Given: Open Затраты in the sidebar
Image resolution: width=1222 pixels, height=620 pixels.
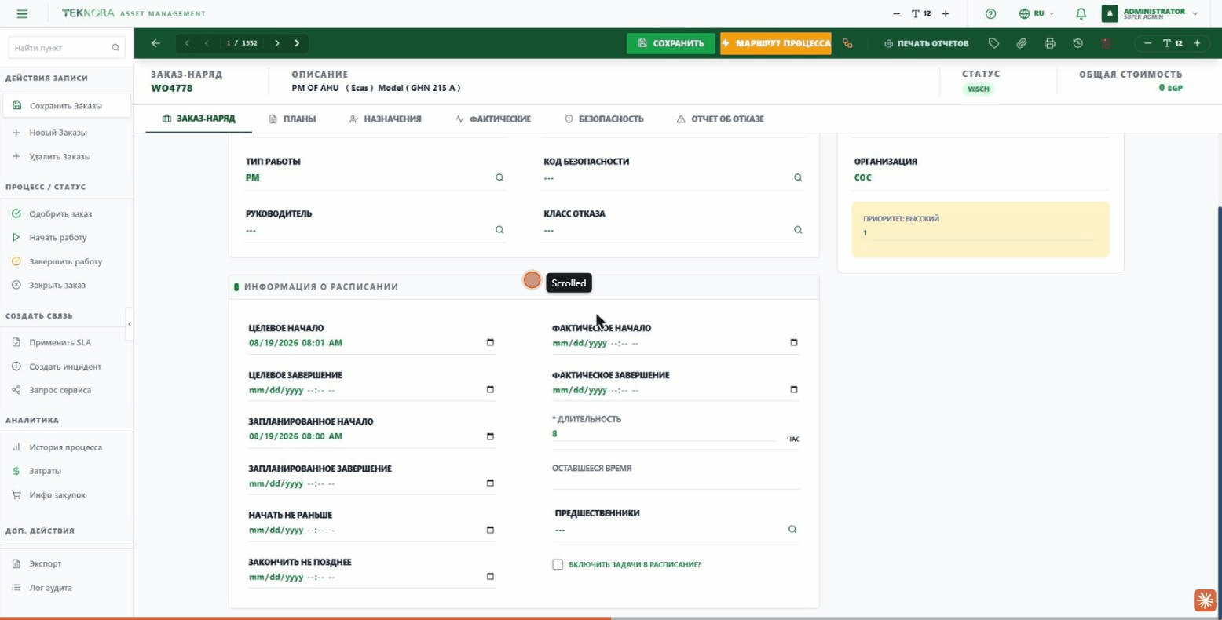Looking at the screenshot, I should pyautogui.click(x=46, y=471).
